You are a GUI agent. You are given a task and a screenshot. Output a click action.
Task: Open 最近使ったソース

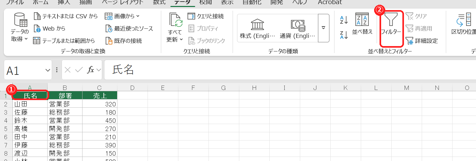129,28
